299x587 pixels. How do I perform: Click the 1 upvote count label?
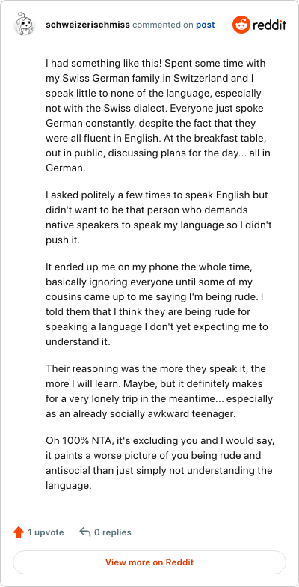pyautogui.click(x=46, y=532)
